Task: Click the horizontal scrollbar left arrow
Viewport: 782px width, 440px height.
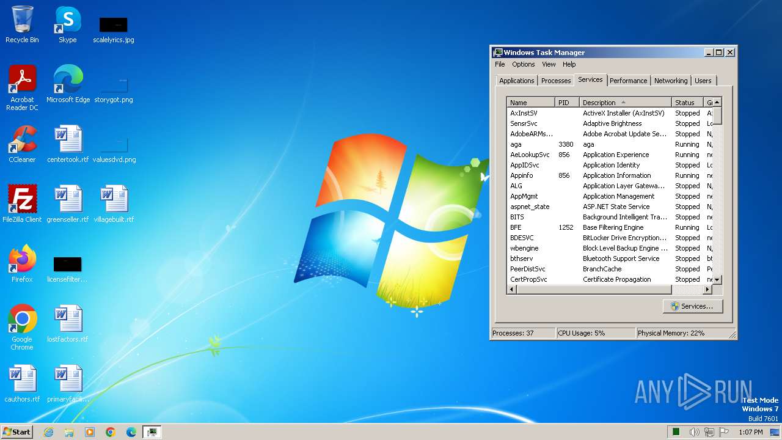Action: 512,289
